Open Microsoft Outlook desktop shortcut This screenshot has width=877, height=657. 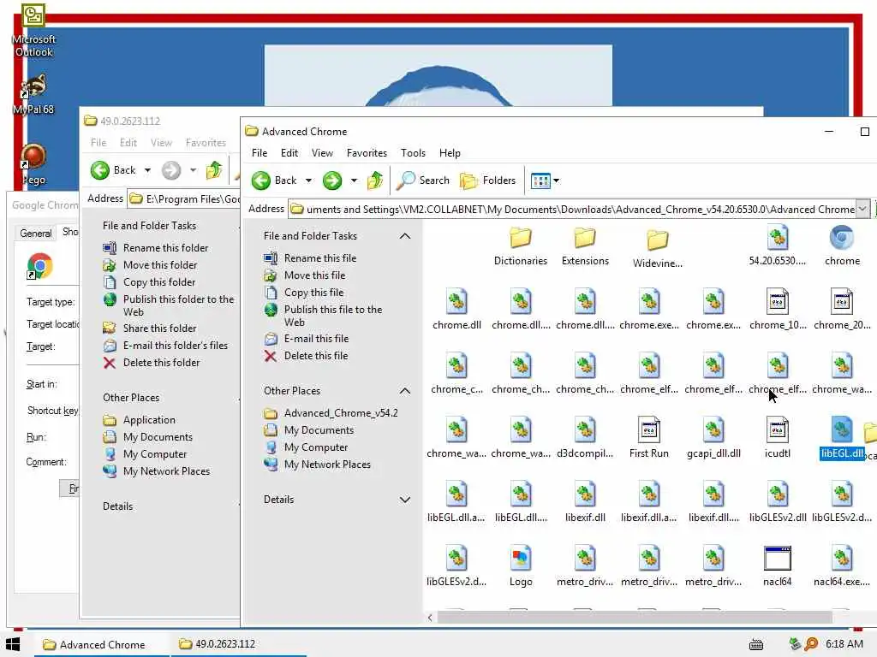[x=33, y=31]
